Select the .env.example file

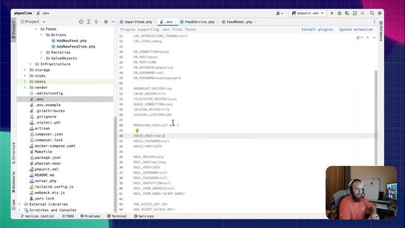click(47, 105)
